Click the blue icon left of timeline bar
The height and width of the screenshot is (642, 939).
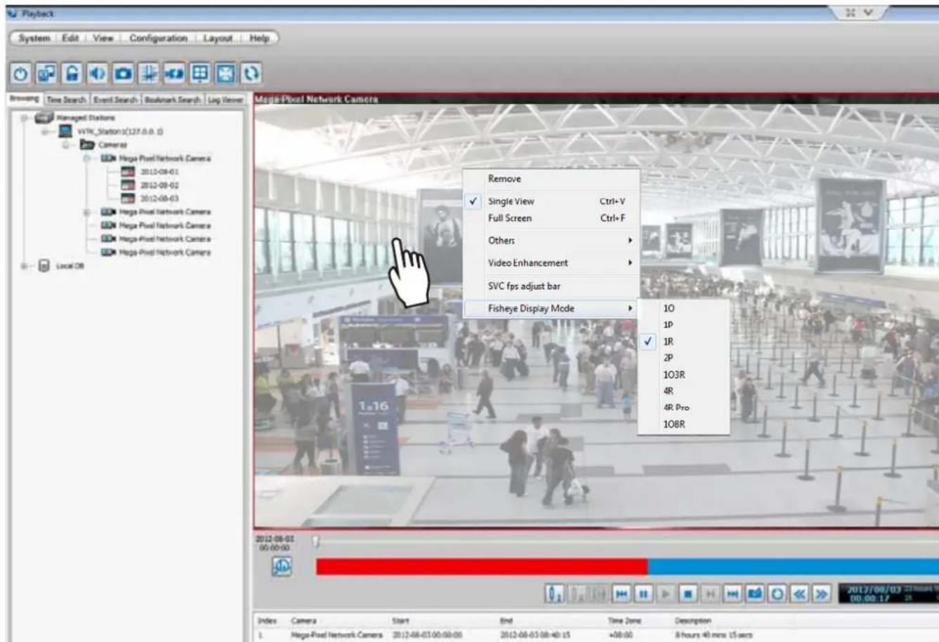click(x=282, y=567)
